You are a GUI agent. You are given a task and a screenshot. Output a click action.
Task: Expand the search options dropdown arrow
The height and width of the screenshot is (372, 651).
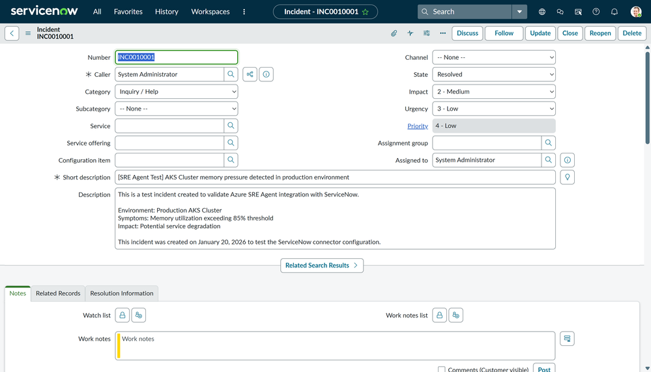519,12
